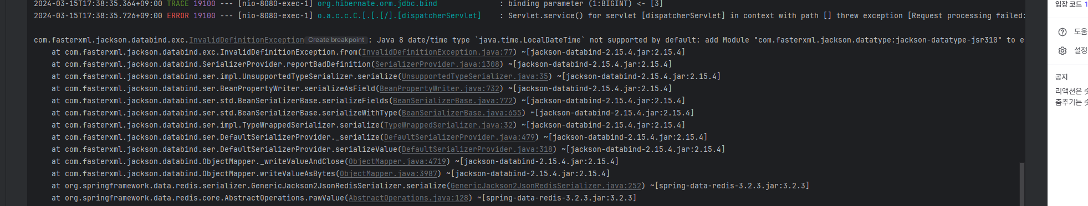Open BeanSerializerBase.java:772 link
This screenshot has width=1088, height=206.
[x=453, y=101]
